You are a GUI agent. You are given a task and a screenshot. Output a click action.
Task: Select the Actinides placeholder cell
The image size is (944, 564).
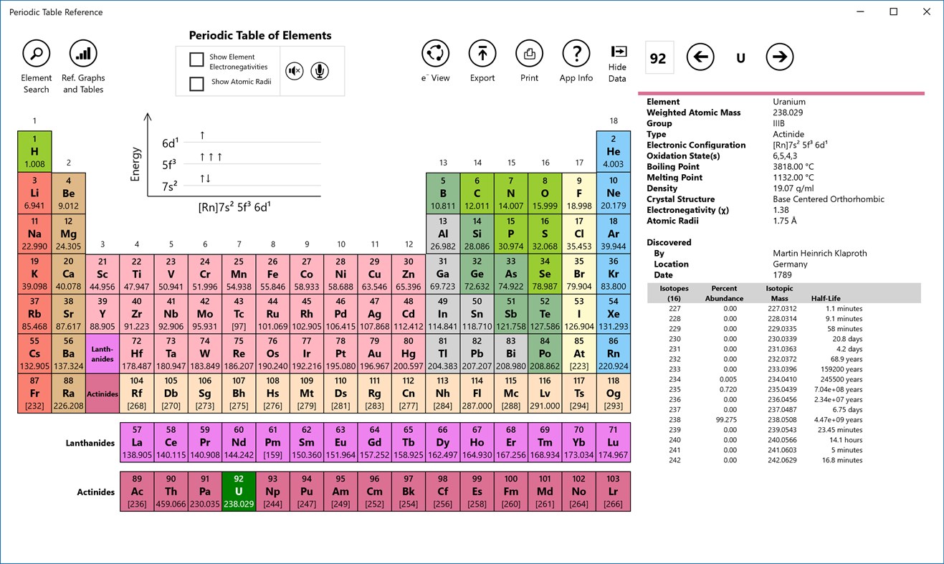[102, 393]
